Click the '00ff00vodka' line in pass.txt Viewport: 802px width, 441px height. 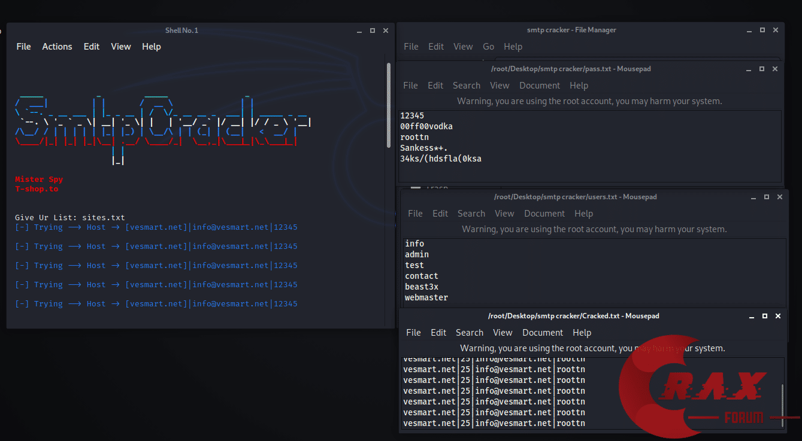click(426, 126)
